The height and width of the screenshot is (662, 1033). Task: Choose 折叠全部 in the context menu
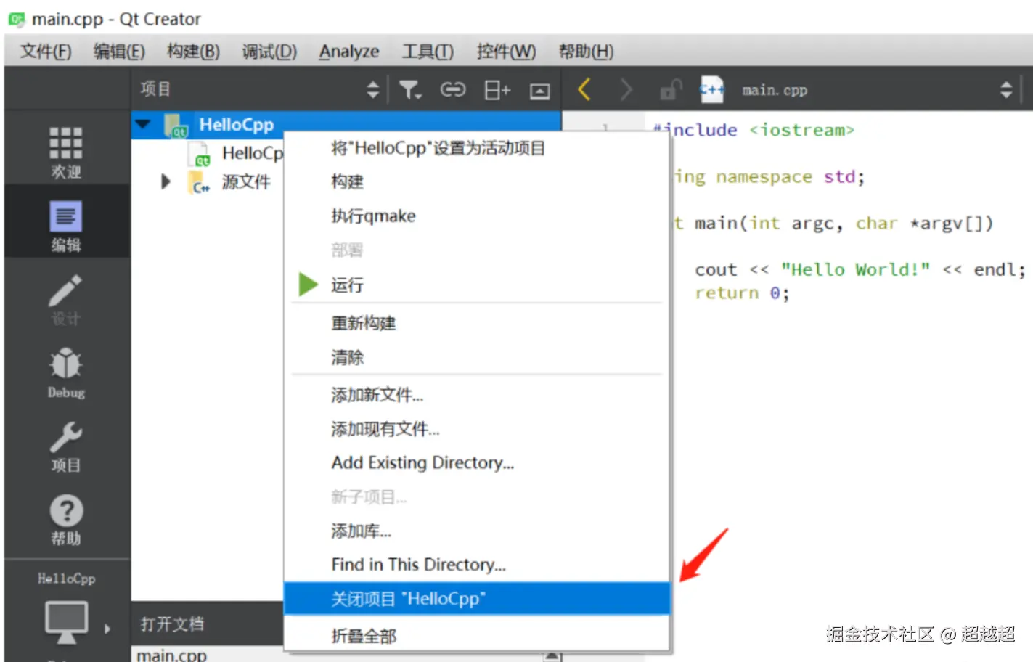click(x=476, y=635)
